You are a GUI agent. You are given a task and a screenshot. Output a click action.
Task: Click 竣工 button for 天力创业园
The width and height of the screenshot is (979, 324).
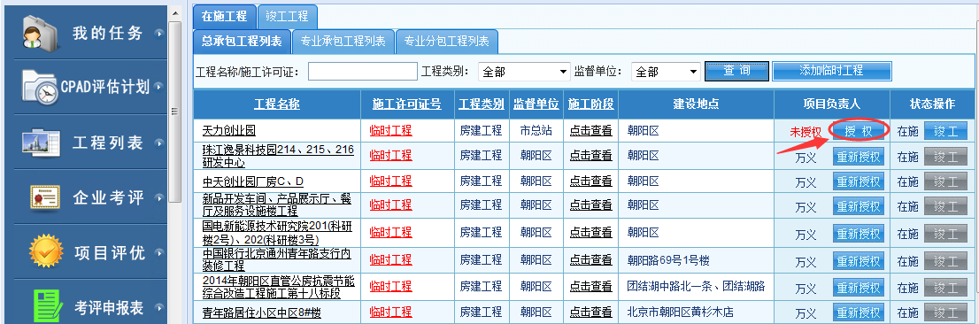coord(945,131)
